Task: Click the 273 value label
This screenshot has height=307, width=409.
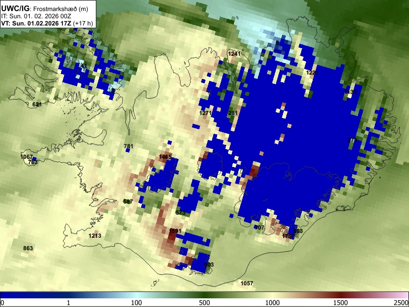Action: pos(352,140)
